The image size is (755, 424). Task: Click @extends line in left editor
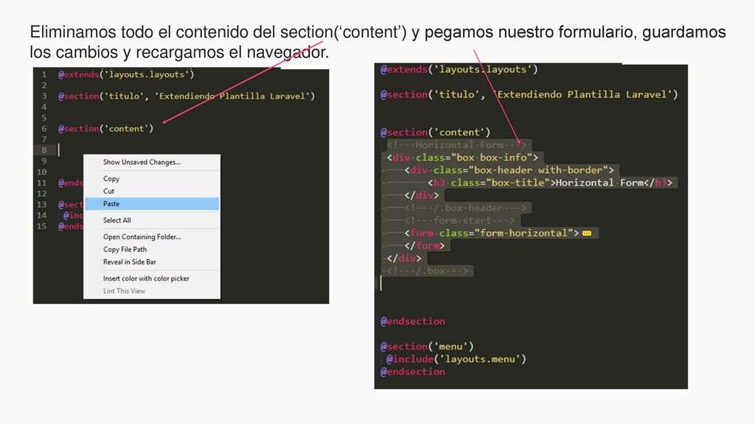coord(126,74)
